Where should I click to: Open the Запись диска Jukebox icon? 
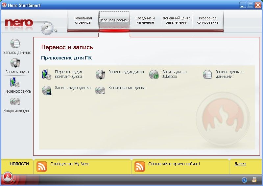pos(154,75)
